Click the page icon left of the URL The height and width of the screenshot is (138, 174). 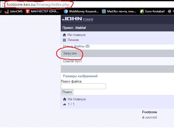(3, 4)
